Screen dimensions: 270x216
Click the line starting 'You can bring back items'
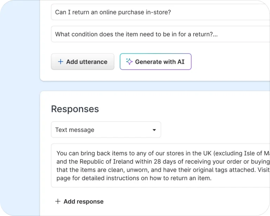[163, 153]
